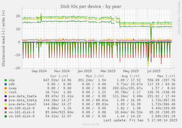Click the 'Disk IOs per device - by year' title
This screenshot has width=182, height=128.
point(91,7)
